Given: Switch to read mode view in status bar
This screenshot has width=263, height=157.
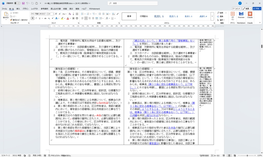Looking at the screenshot, I should [224, 155].
